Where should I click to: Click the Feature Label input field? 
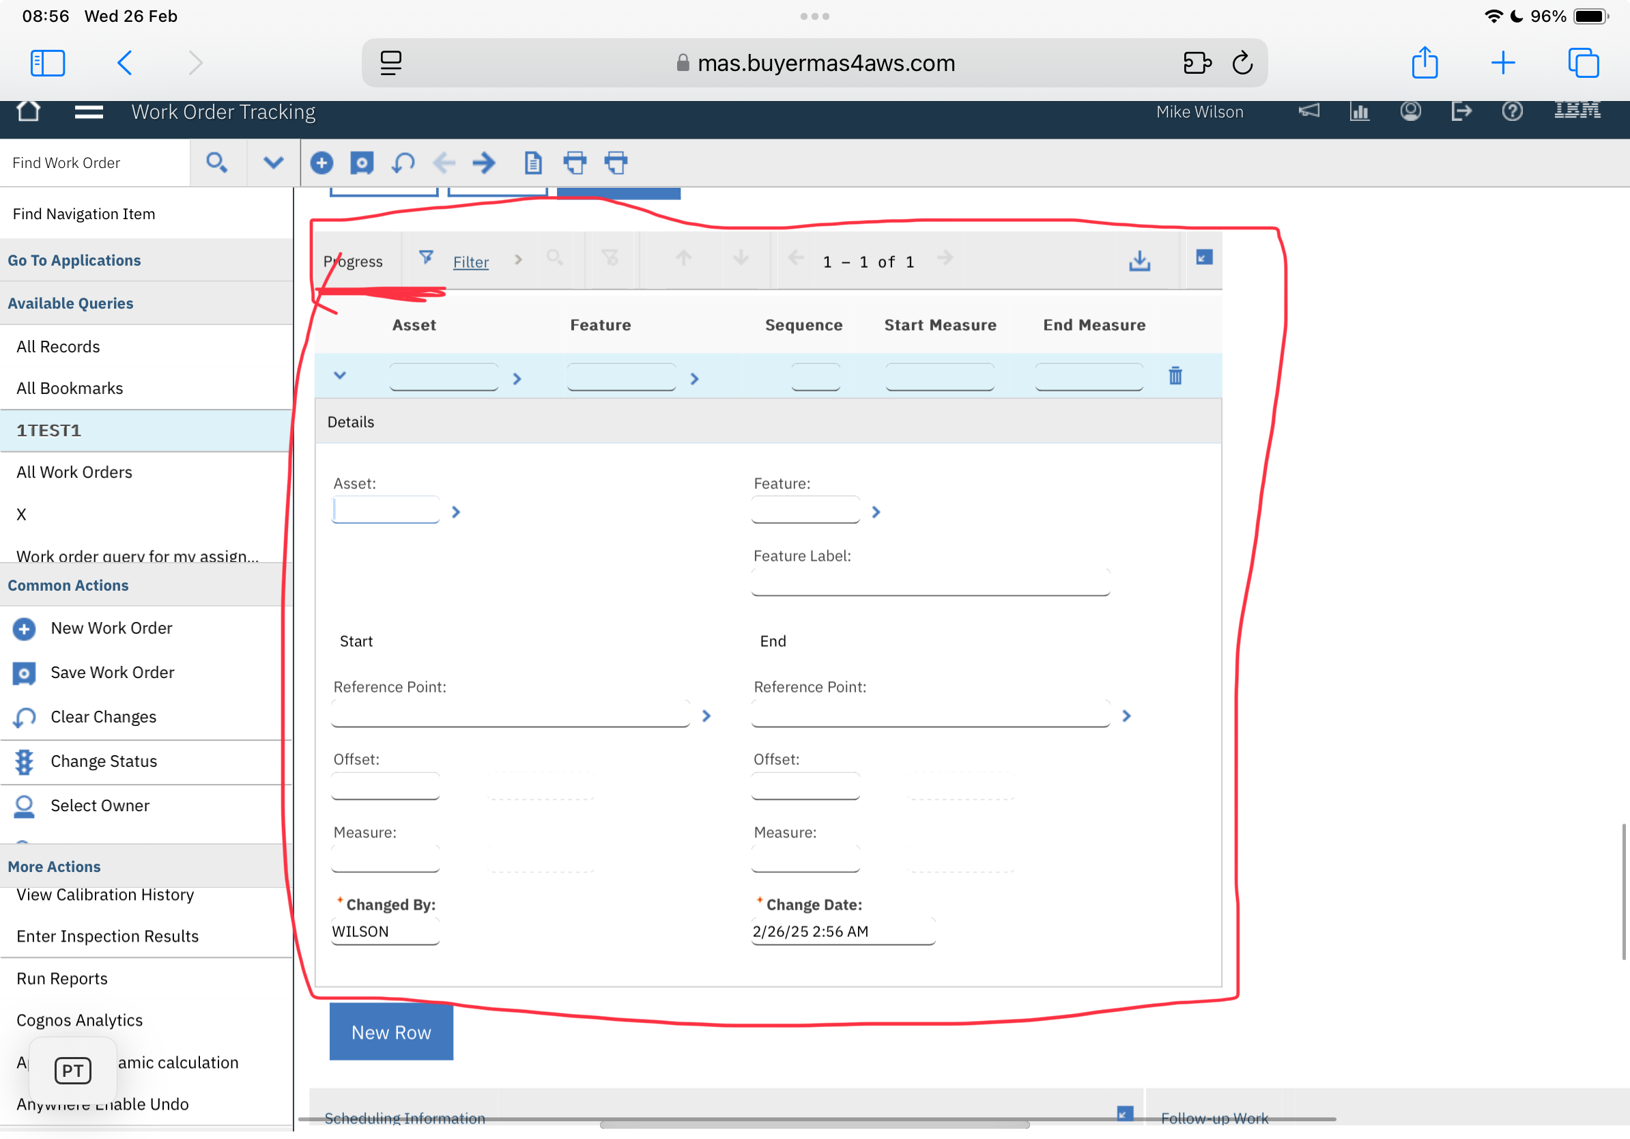click(930, 582)
